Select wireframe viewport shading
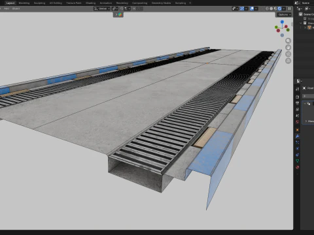 coord(267,8)
